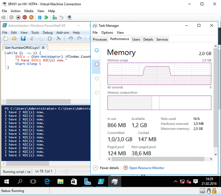Click the Redo arrow in ISE toolbar
This screenshot has height=195, width=221.
click(x=80, y=38)
